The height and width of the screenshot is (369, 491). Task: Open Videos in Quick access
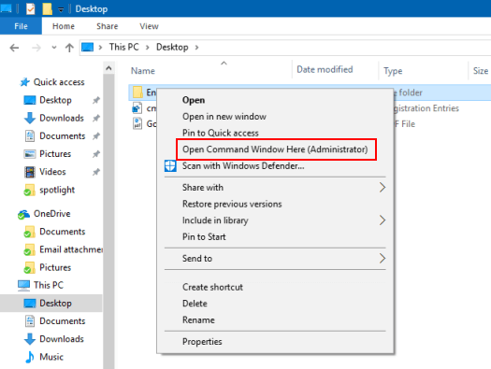[x=52, y=172]
